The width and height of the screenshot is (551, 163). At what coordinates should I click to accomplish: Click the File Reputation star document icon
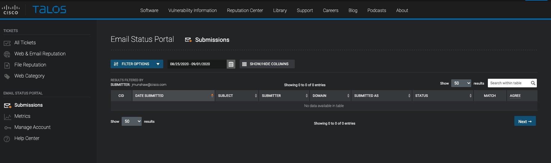[7, 65]
